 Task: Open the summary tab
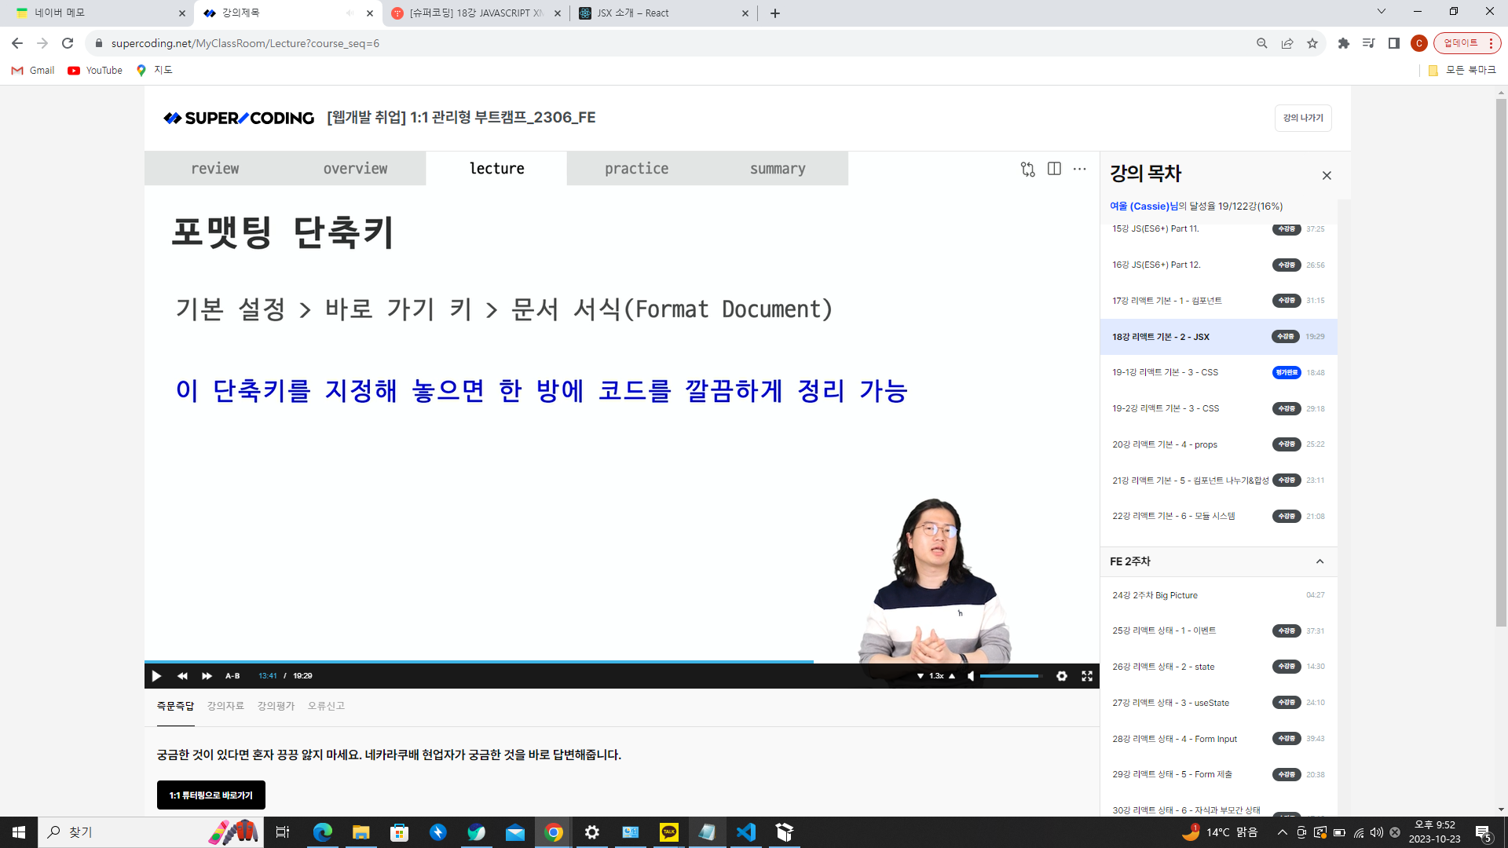pos(778,169)
